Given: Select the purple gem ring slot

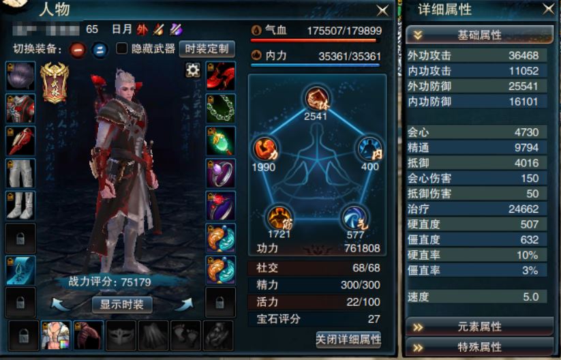Looking at the screenshot, I should (221, 174).
